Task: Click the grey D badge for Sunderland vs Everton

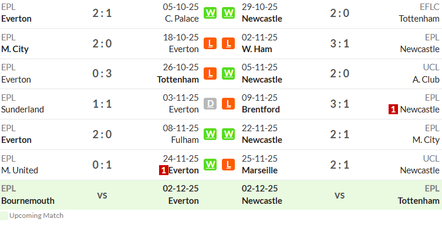Action: click(210, 104)
